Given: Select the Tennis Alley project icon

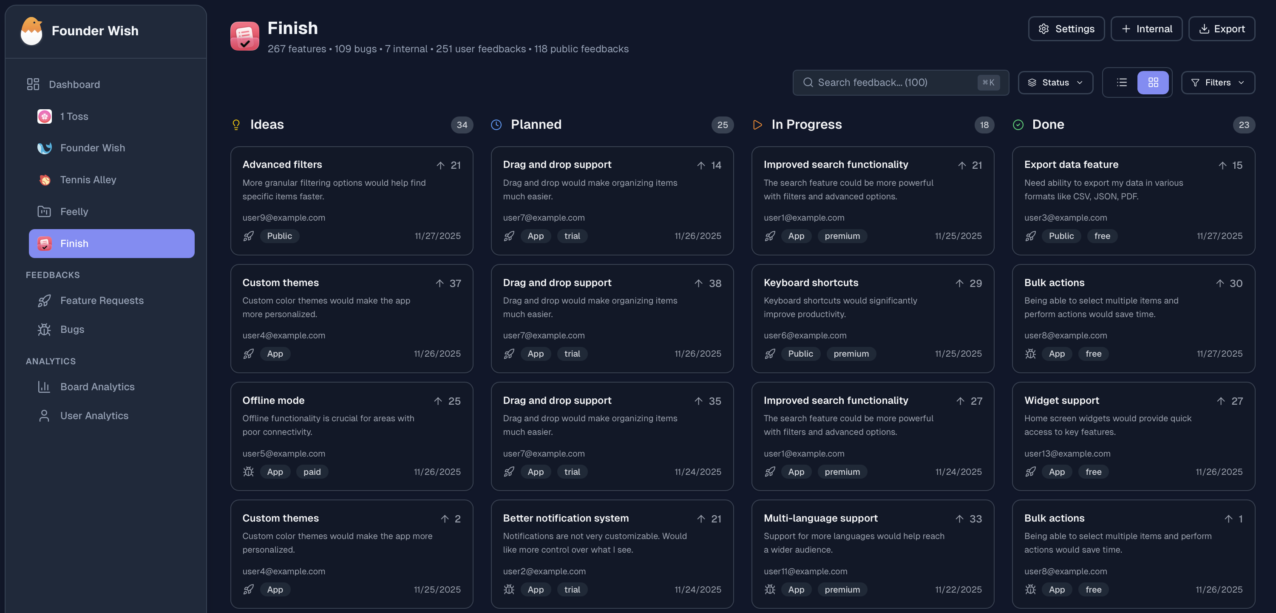Looking at the screenshot, I should (x=45, y=180).
